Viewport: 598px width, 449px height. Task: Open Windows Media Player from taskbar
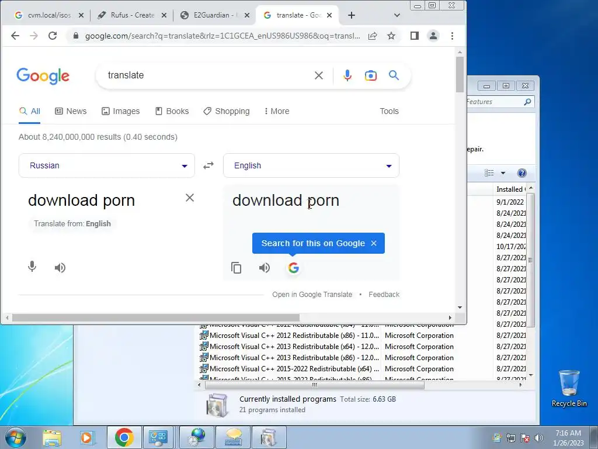click(x=87, y=437)
